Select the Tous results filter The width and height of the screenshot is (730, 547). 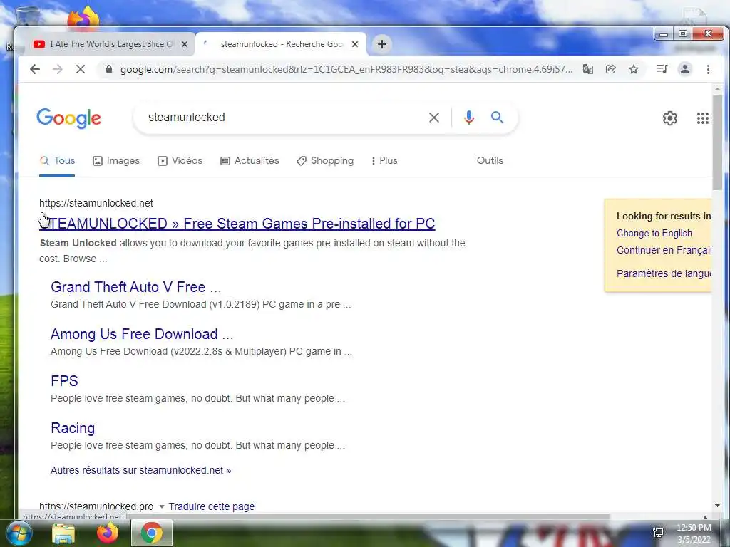(57, 161)
